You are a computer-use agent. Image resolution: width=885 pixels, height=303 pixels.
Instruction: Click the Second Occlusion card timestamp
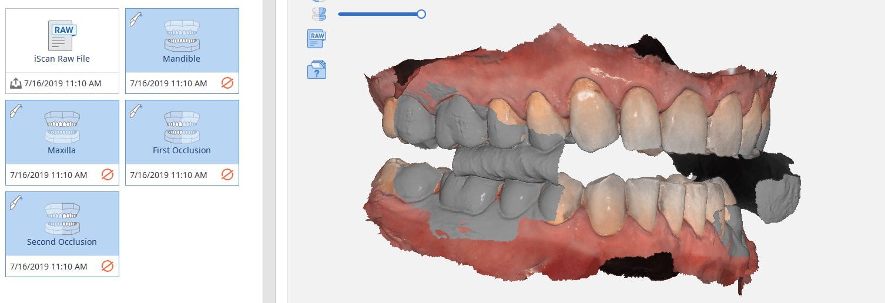click(49, 266)
